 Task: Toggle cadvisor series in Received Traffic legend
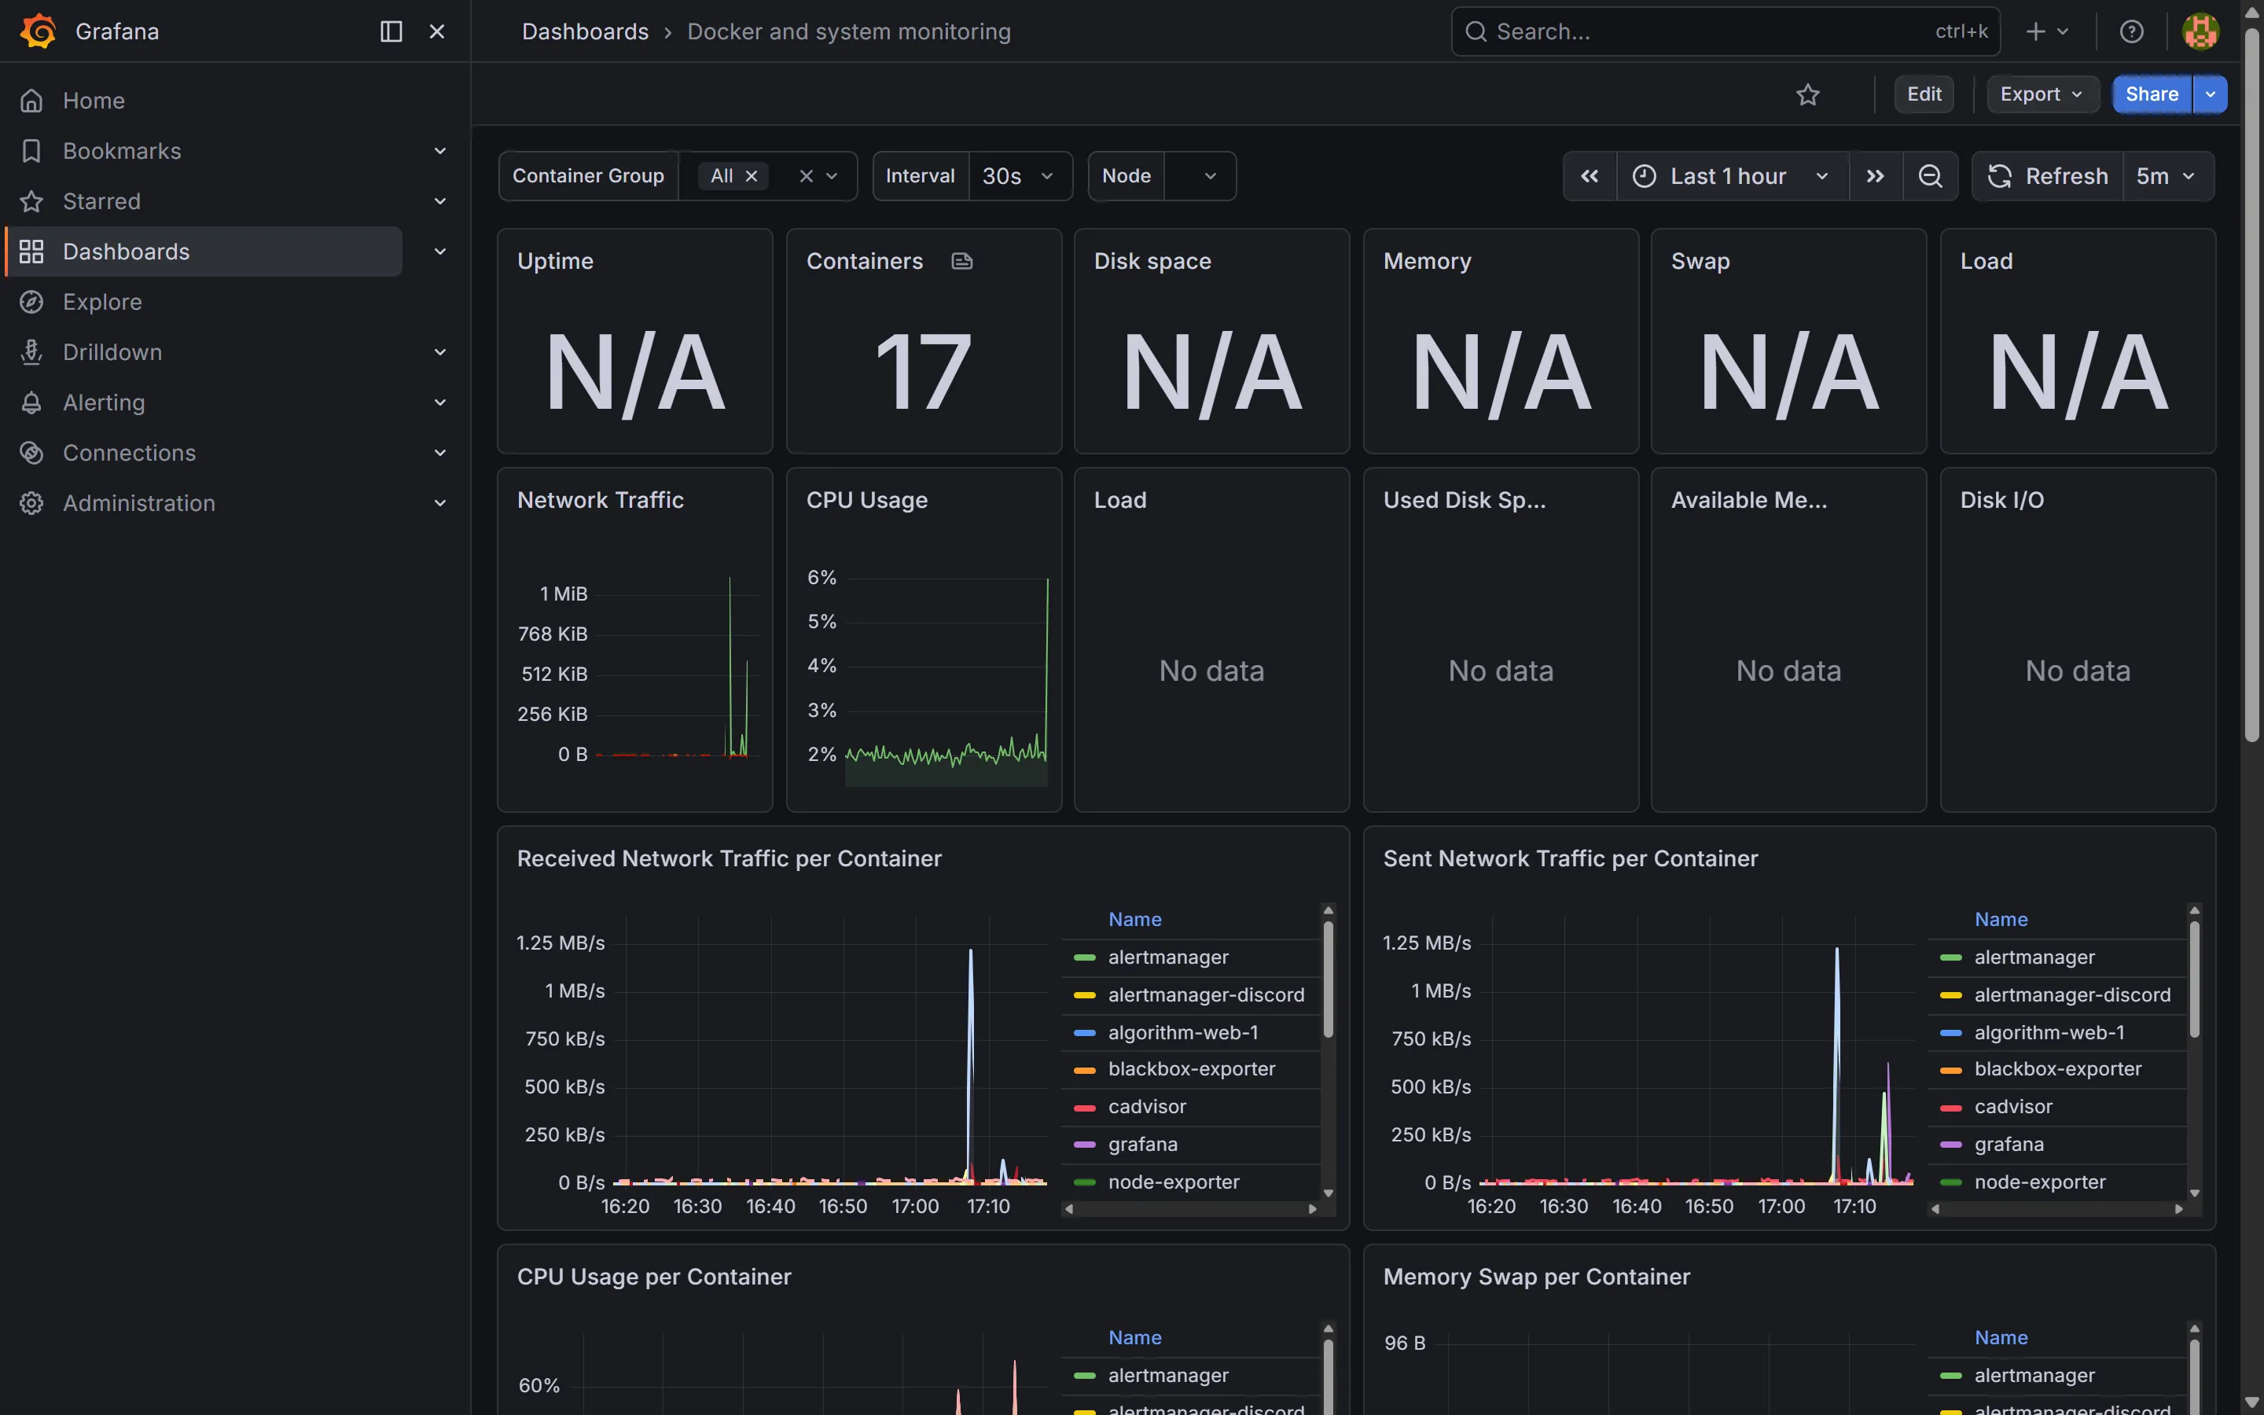[1147, 1107]
